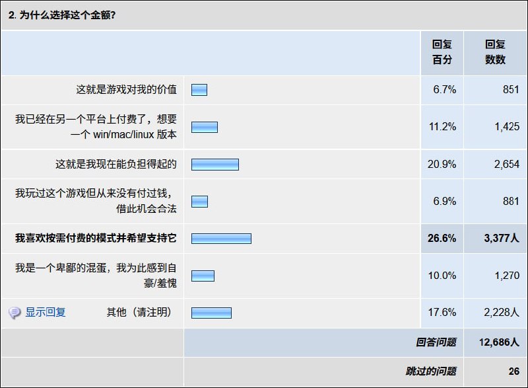Click the 26.6% percentage cell
The height and width of the screenshot is (388, 528).
pos(442,238)
